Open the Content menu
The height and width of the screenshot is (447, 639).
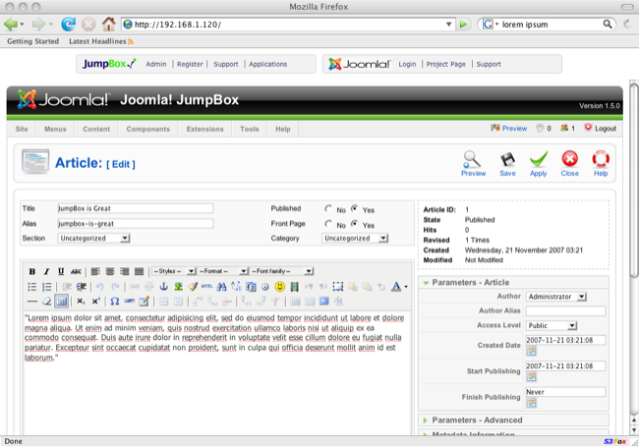coord(96,129)
